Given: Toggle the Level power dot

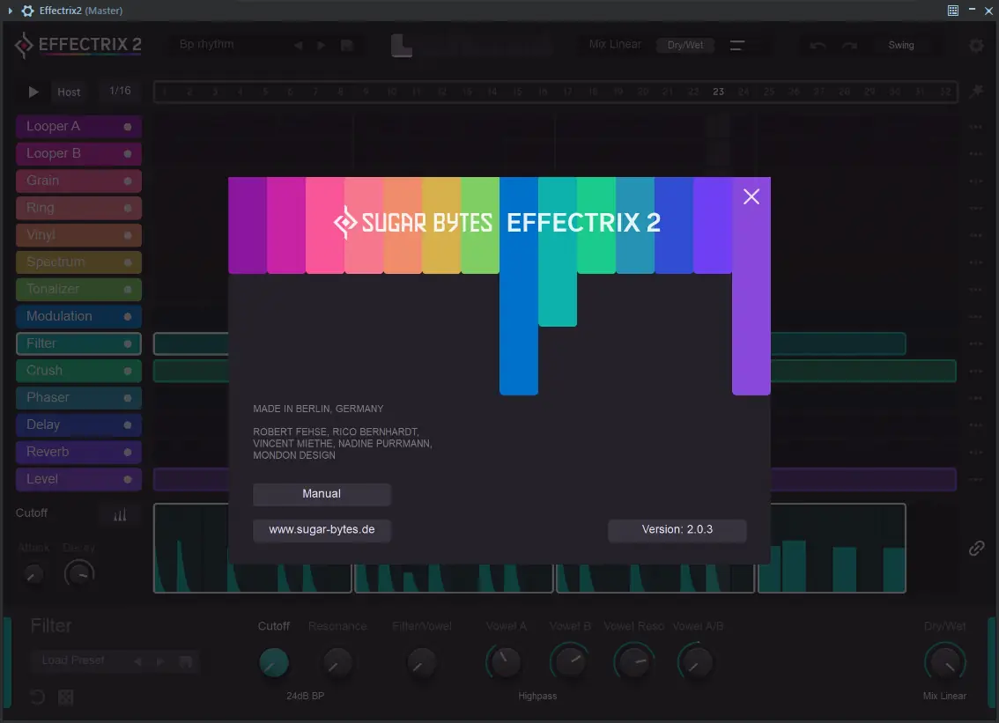Looking at the screenshot, I should [x=128, y=479].
